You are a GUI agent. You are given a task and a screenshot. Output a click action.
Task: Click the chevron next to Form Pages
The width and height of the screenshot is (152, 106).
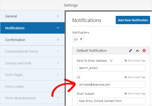tap(58, 75)
